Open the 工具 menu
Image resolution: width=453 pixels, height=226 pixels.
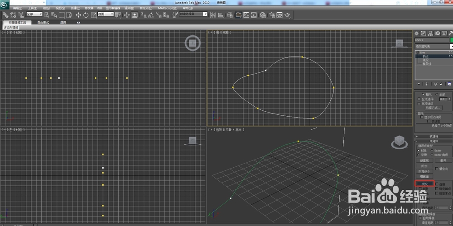coord(32,8)
